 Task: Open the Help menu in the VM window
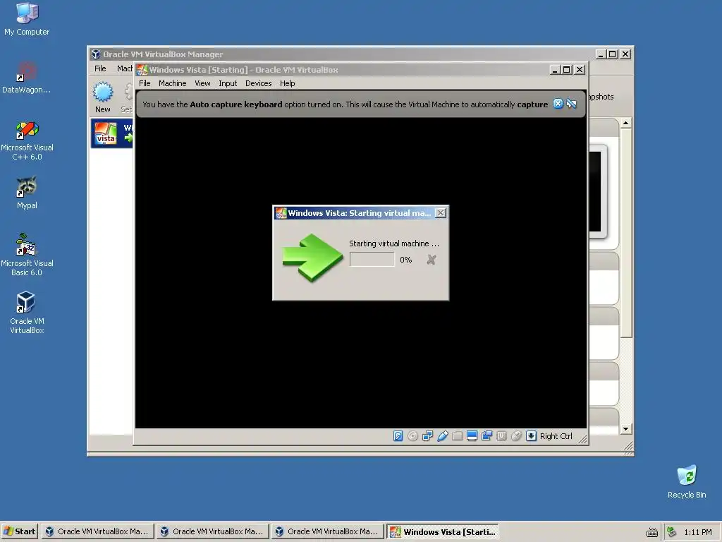pos(288,83)
